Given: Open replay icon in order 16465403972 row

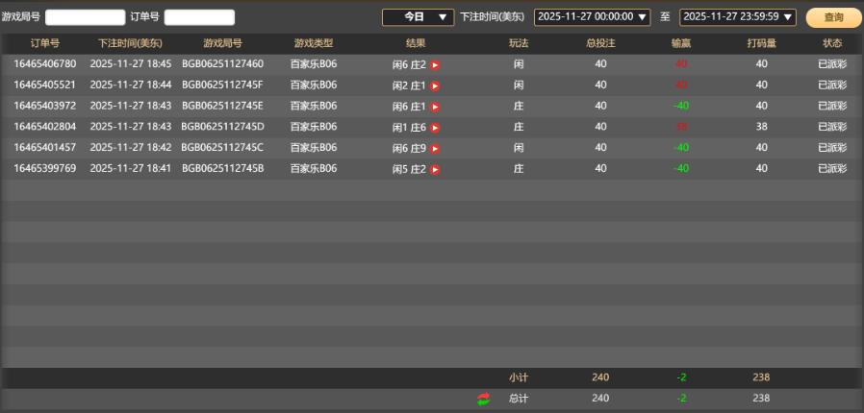Looking at the screenshot, I should 435,107.
